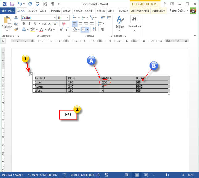Activate the Format Painter brush
The width and height of the screenshot is (199, 178).
click(x=16, y=30)
